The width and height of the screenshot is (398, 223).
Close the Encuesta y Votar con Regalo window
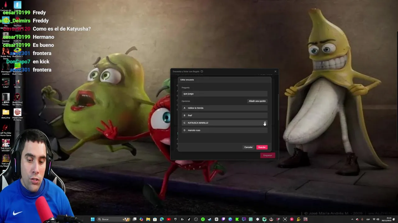click(275, 72)
